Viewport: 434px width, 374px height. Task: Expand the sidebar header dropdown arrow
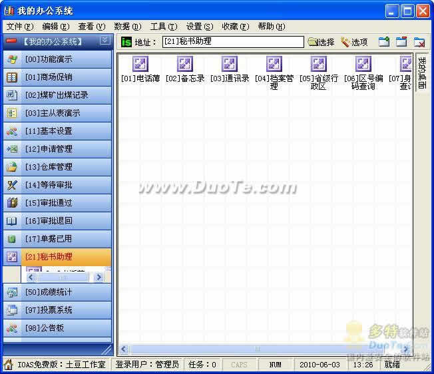tap(105, 41)
